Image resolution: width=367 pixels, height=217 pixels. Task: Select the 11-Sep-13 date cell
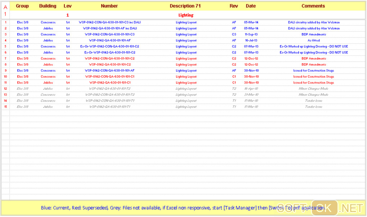[251, 35]
